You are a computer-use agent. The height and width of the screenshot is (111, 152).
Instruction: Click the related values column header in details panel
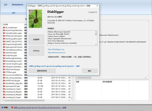pos(107,82)
